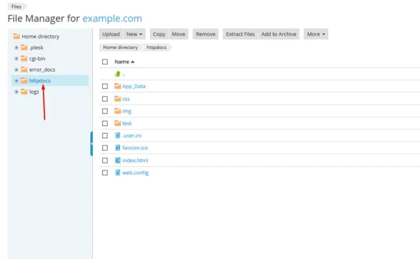Image resolution: width=420 pixels, height=259 pixels.
Task: Click the Move button
Action: [178, 34]
